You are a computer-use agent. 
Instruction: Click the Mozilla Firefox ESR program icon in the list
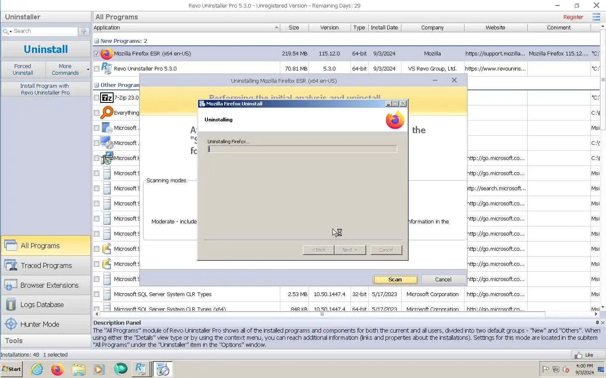click(107, 54)
